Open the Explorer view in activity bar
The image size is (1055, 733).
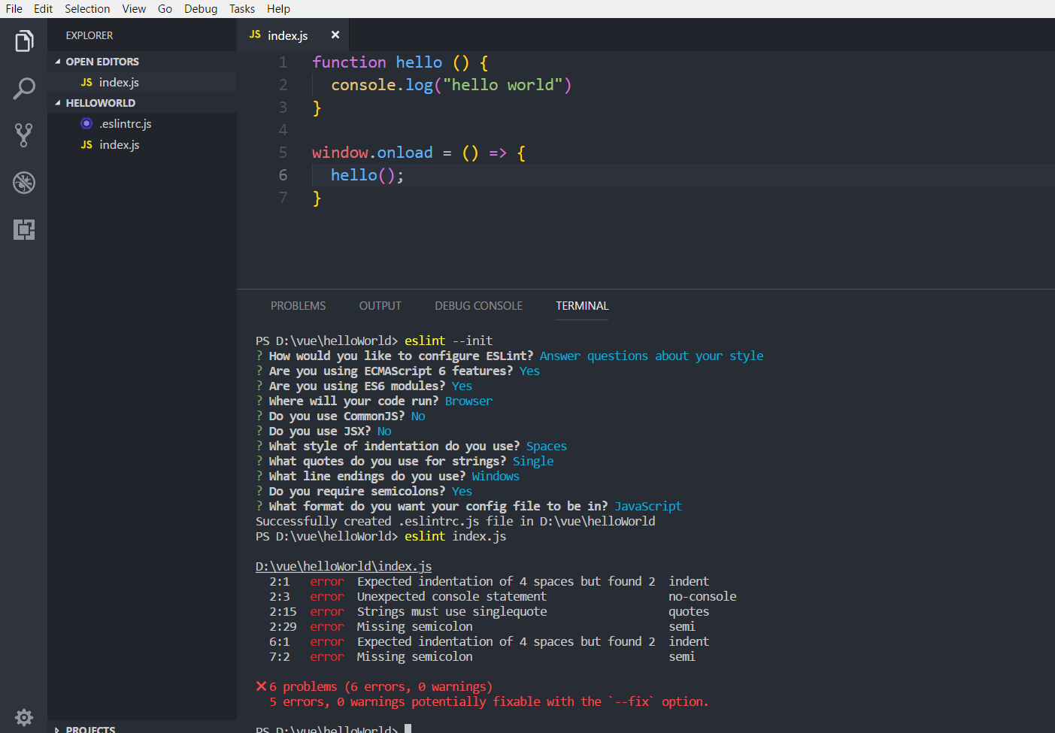click(24, 41)
